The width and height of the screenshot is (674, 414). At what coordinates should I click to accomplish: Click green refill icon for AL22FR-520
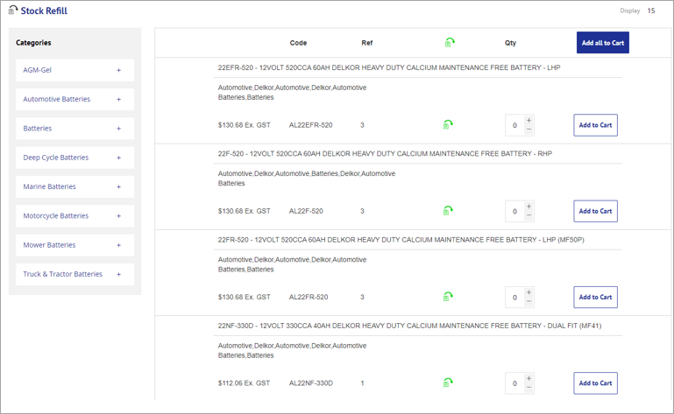(448, 297)
